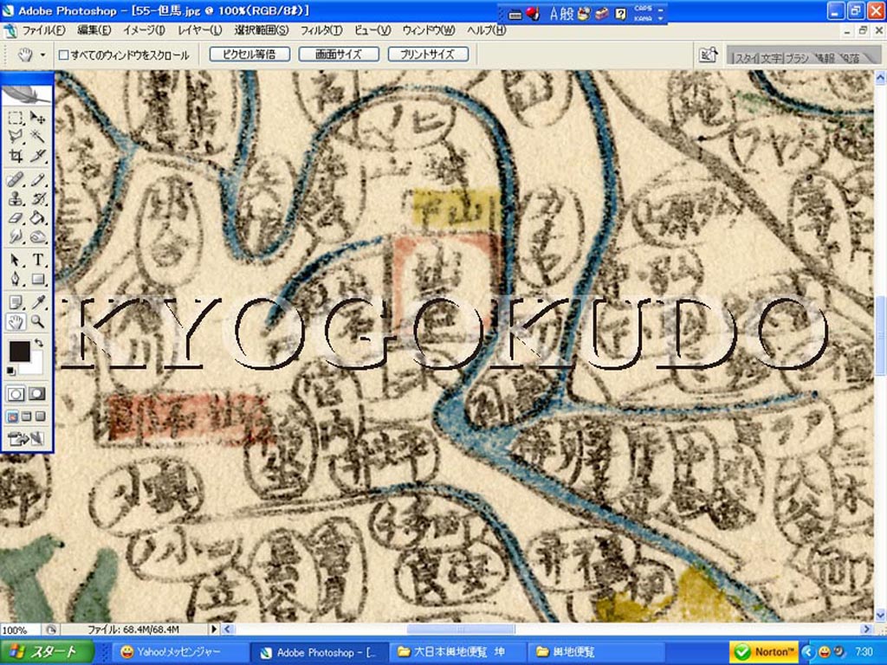Jump to ImageReady from the toolbox
This screenshot has height=665, width=887.
pyautogui.click(x=26, y=439)
